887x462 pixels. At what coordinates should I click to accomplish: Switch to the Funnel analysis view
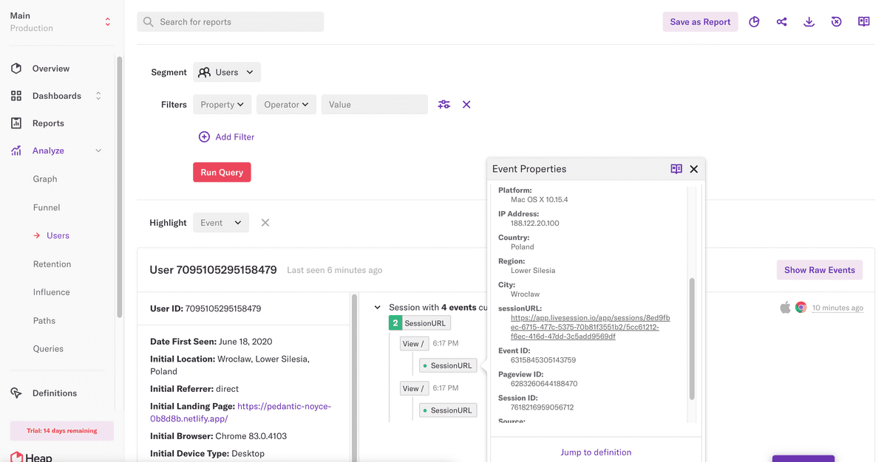[x=46, y=207]
